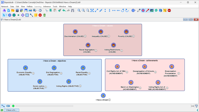
Task: Click the dark database cylinder icon
Action: [17, 11]
